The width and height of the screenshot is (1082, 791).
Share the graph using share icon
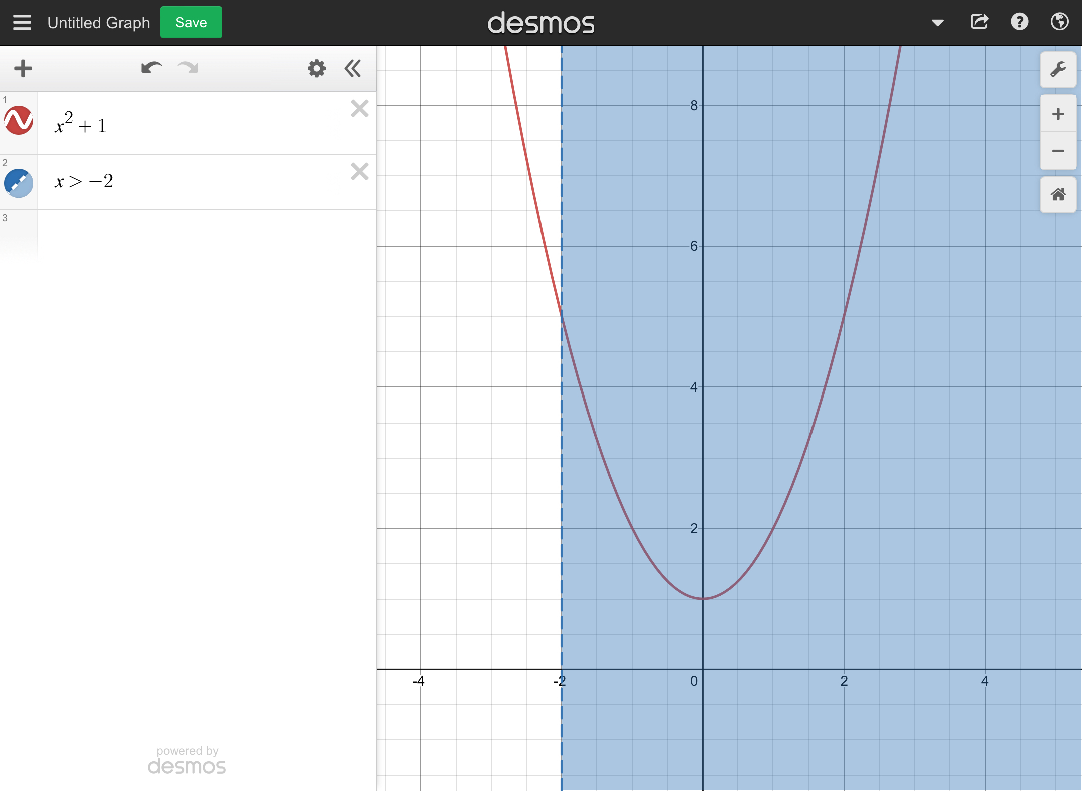point(979,22)
